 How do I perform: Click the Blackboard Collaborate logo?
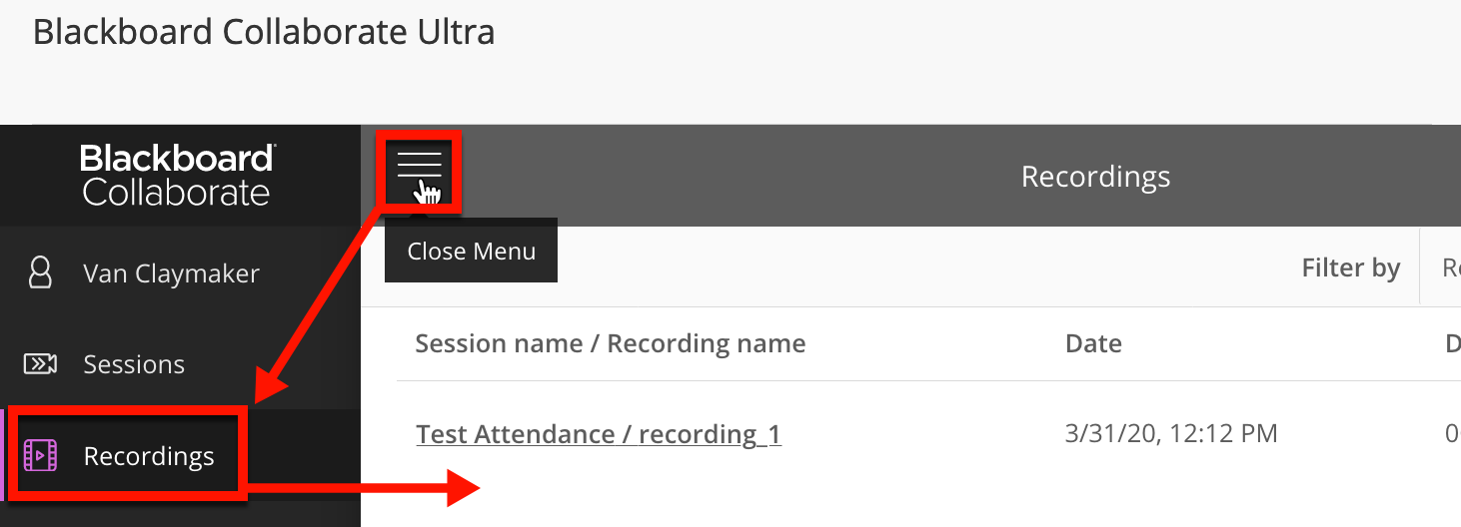[178, 175]
